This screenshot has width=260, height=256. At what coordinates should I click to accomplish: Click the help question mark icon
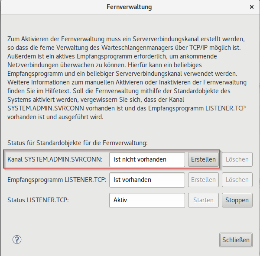[x=17, y=240]
